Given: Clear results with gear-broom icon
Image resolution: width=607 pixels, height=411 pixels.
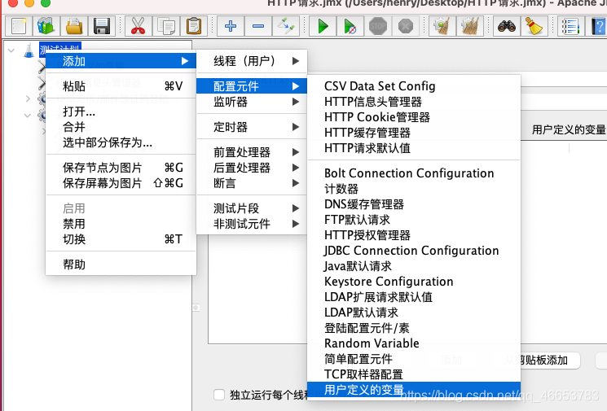Looking at the screenshot, I should click(x=442, y=26).
